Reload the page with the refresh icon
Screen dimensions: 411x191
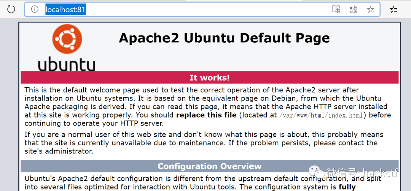coord(11,10)
